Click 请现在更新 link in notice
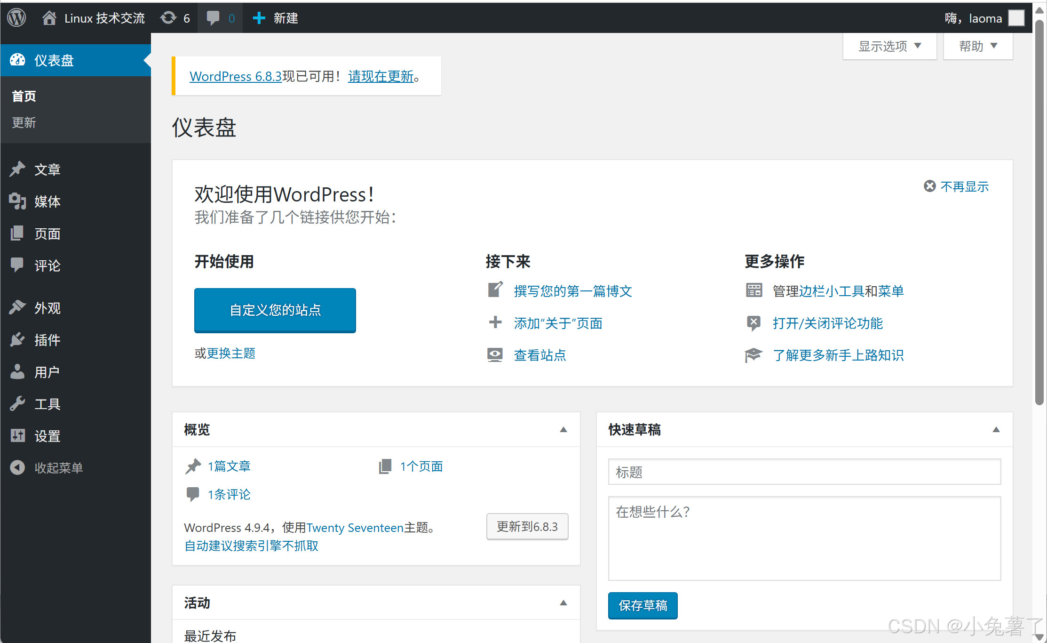Viewport: 1047px width, 643px height. (x=381, y=76)
